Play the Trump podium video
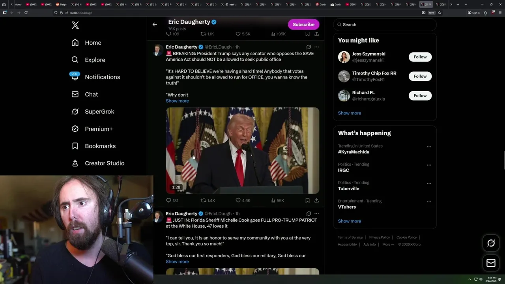 pos(242,150)
